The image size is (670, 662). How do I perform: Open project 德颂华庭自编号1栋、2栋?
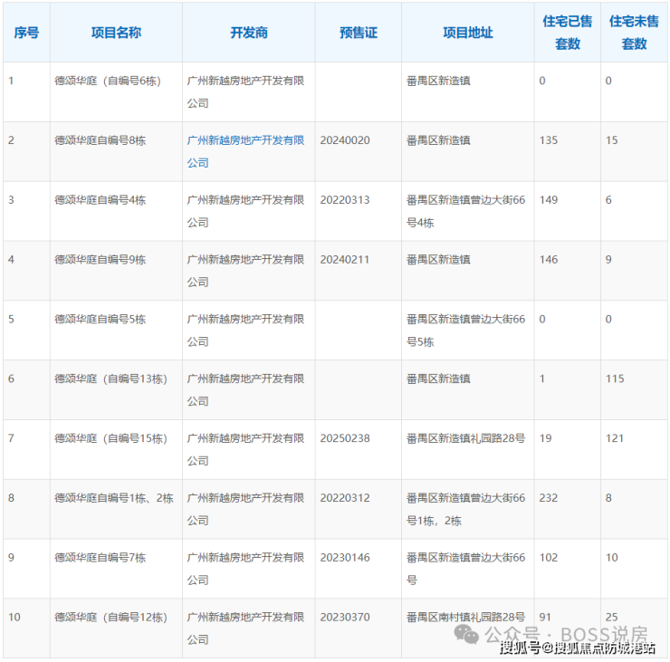click(110, 498)
